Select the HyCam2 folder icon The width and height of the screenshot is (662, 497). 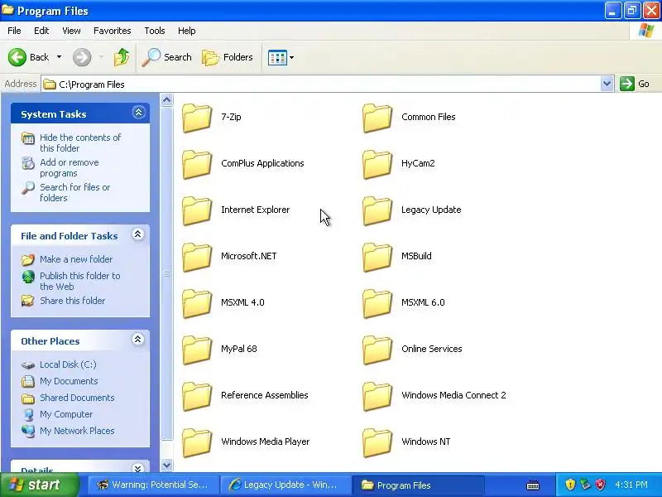click(377, 164)
